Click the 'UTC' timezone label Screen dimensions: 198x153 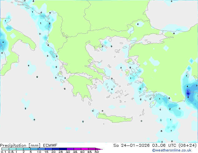[x=172, y=146]
